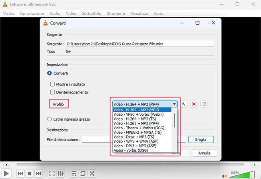The width and height of the screenshot is (261, 179).
Task: Skip to previous media track
Action: click(x=20, y=173)
